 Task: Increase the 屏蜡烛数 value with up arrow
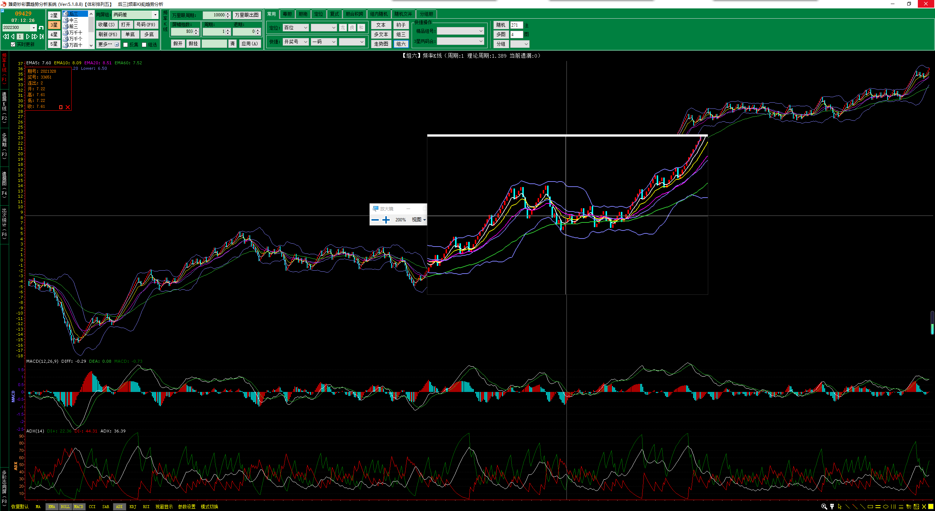(196, 30)
